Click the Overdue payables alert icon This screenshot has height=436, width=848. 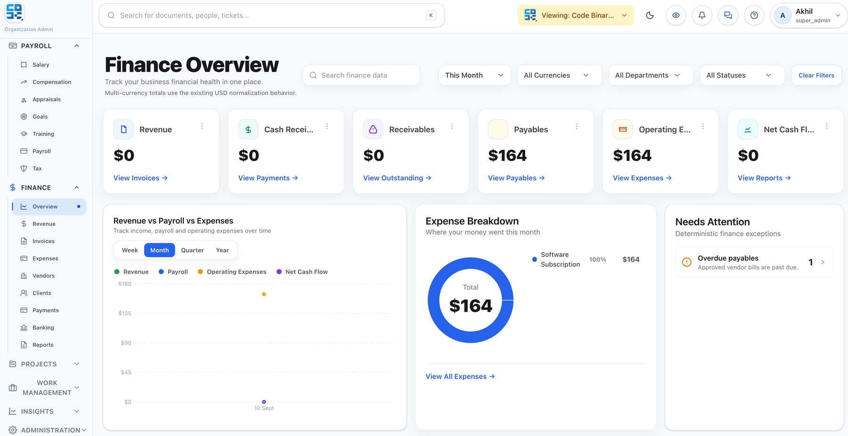coord(687,262)
